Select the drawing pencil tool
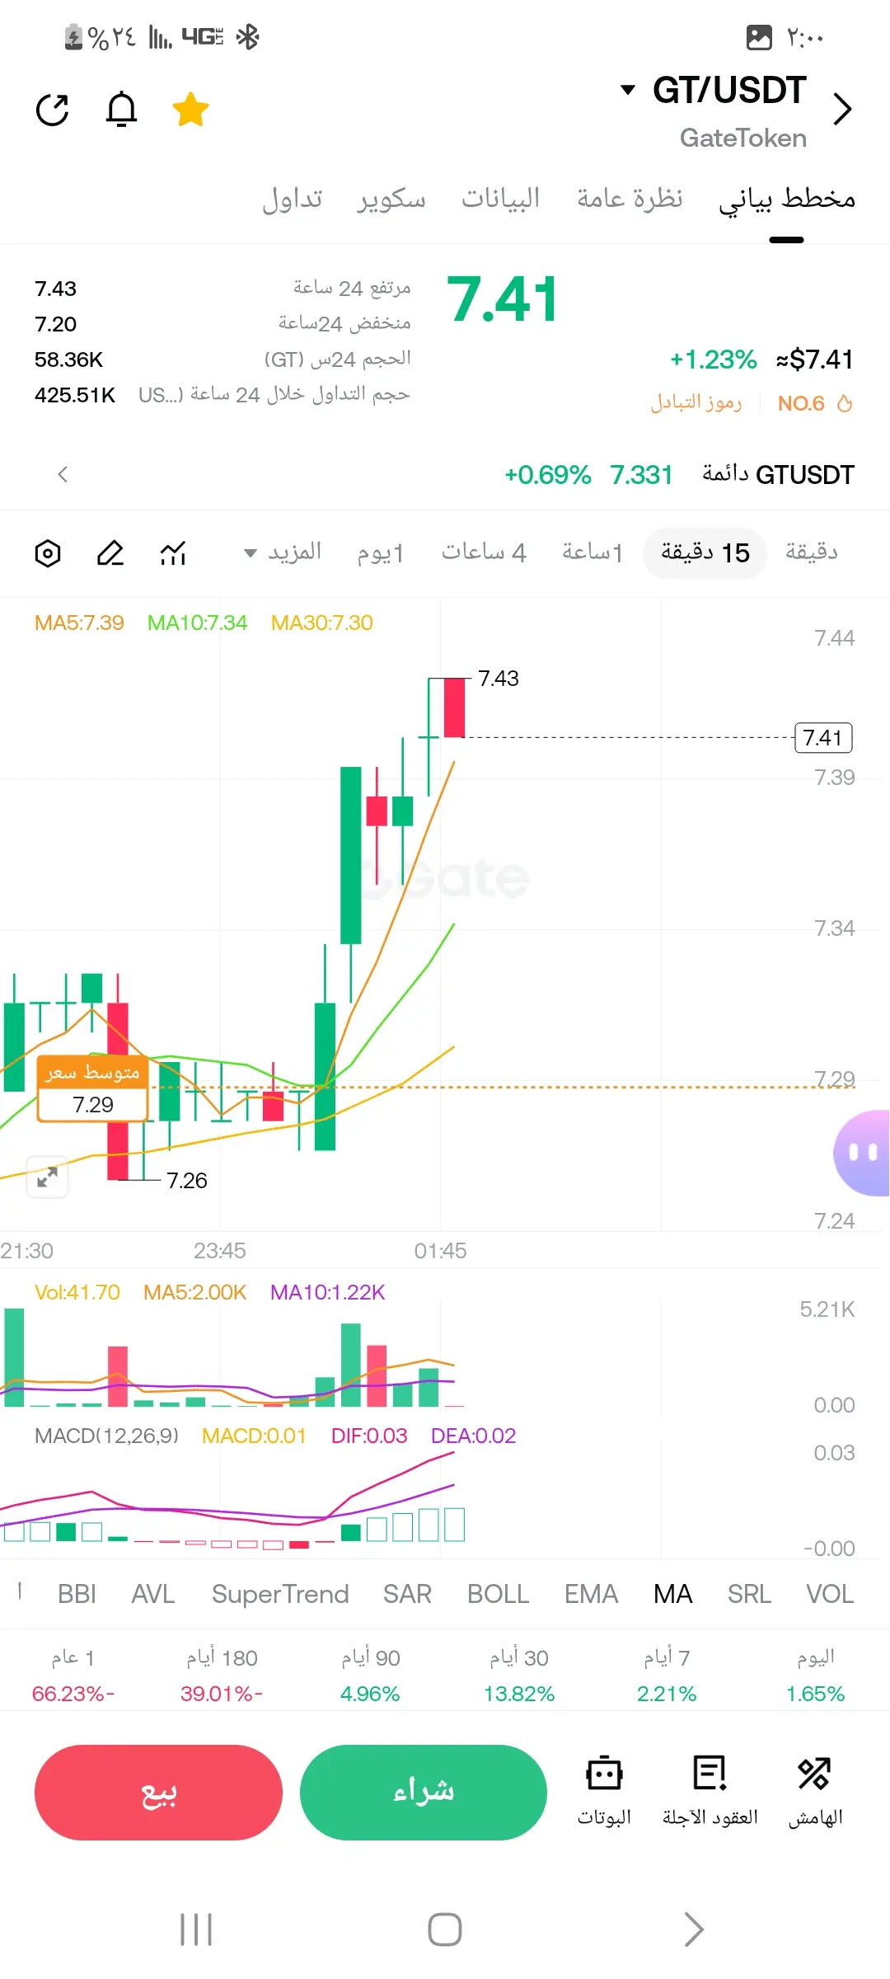This screenshot has width=890, height=1979. [110, 552]
